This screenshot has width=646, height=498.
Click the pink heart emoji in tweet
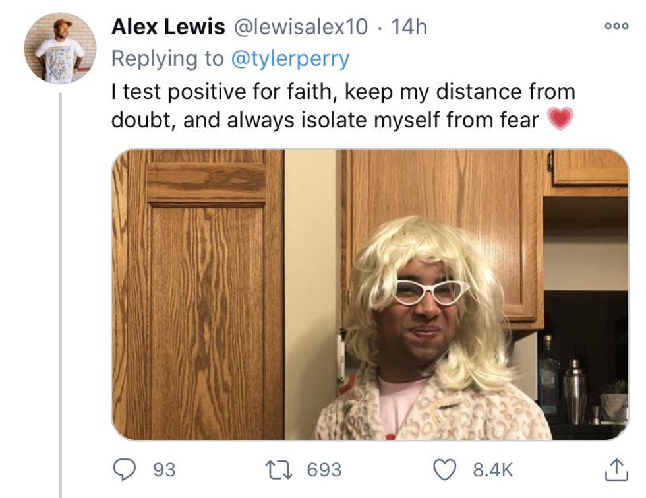tap(560, 119)
